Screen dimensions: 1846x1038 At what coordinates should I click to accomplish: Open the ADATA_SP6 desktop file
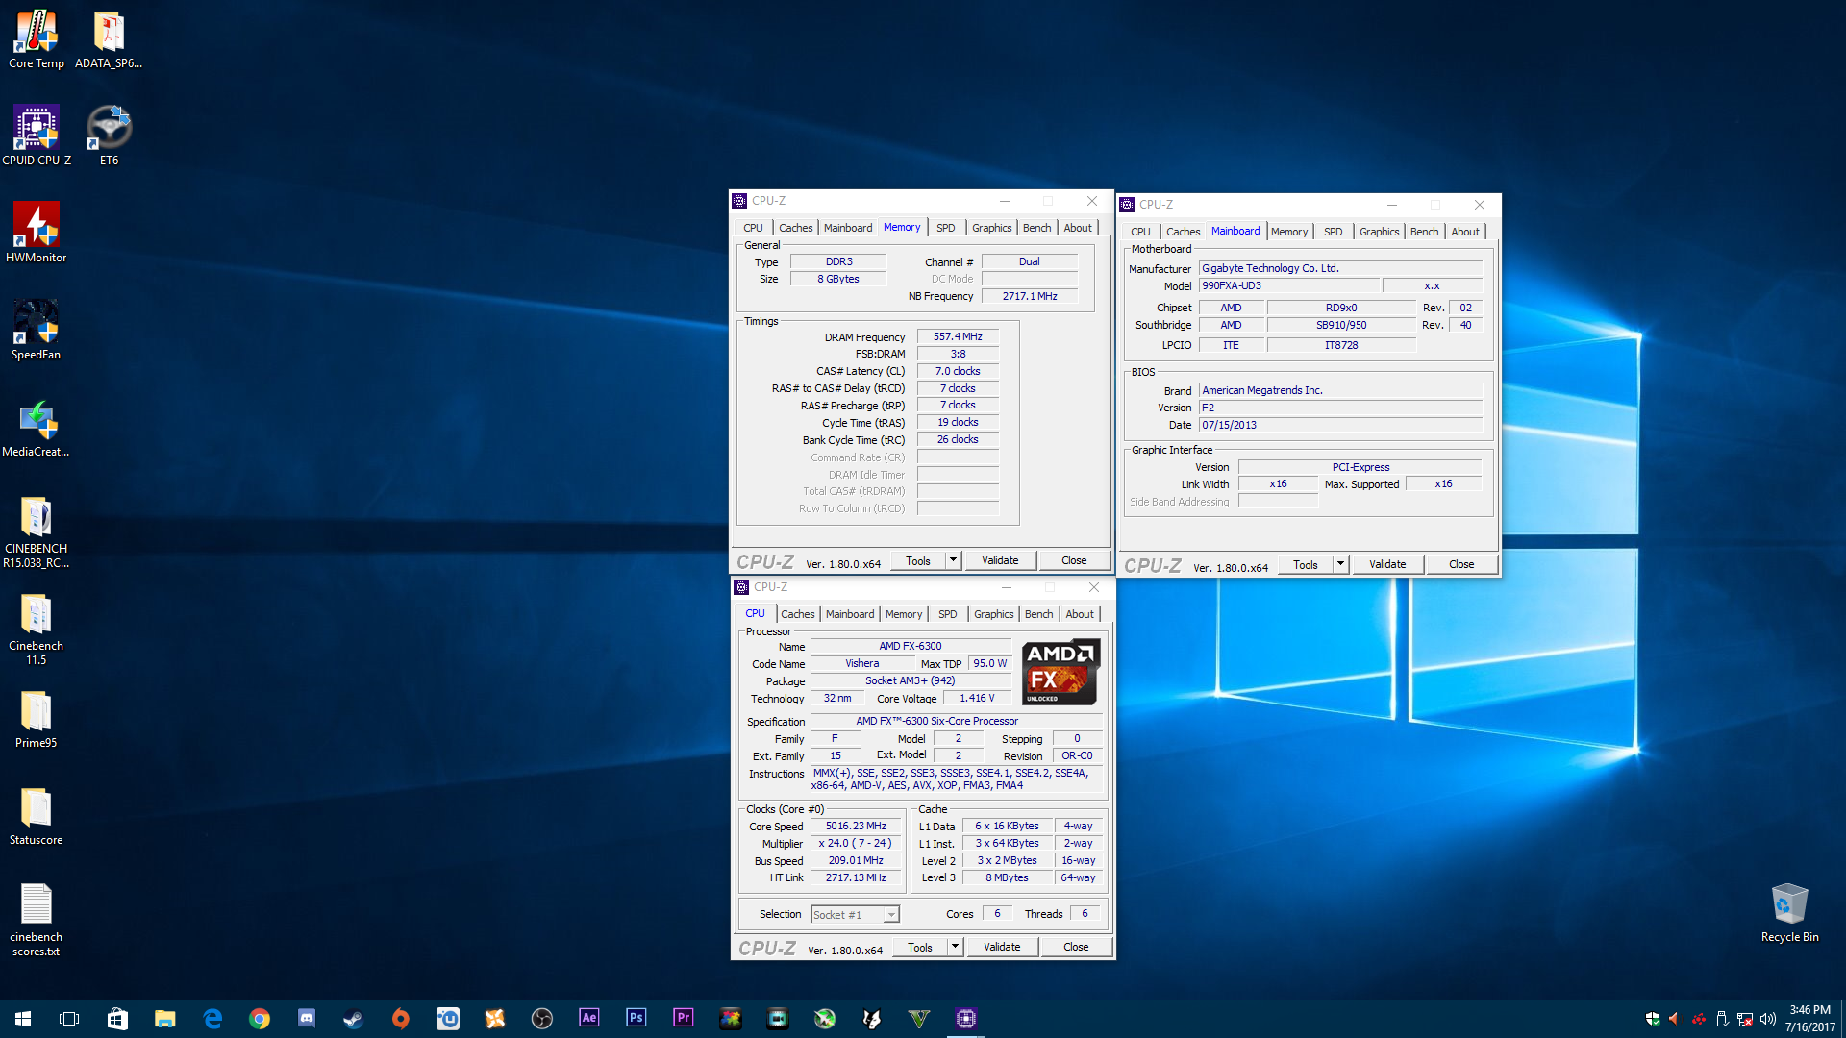[109, 39]
